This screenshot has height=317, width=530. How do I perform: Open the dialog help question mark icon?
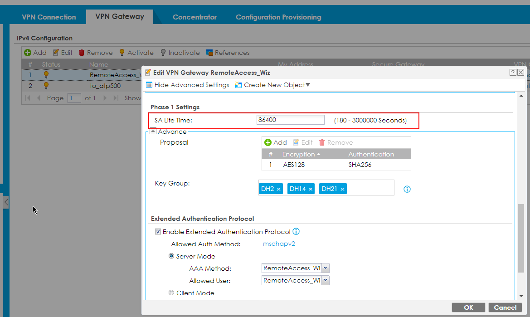pos(513,73)
